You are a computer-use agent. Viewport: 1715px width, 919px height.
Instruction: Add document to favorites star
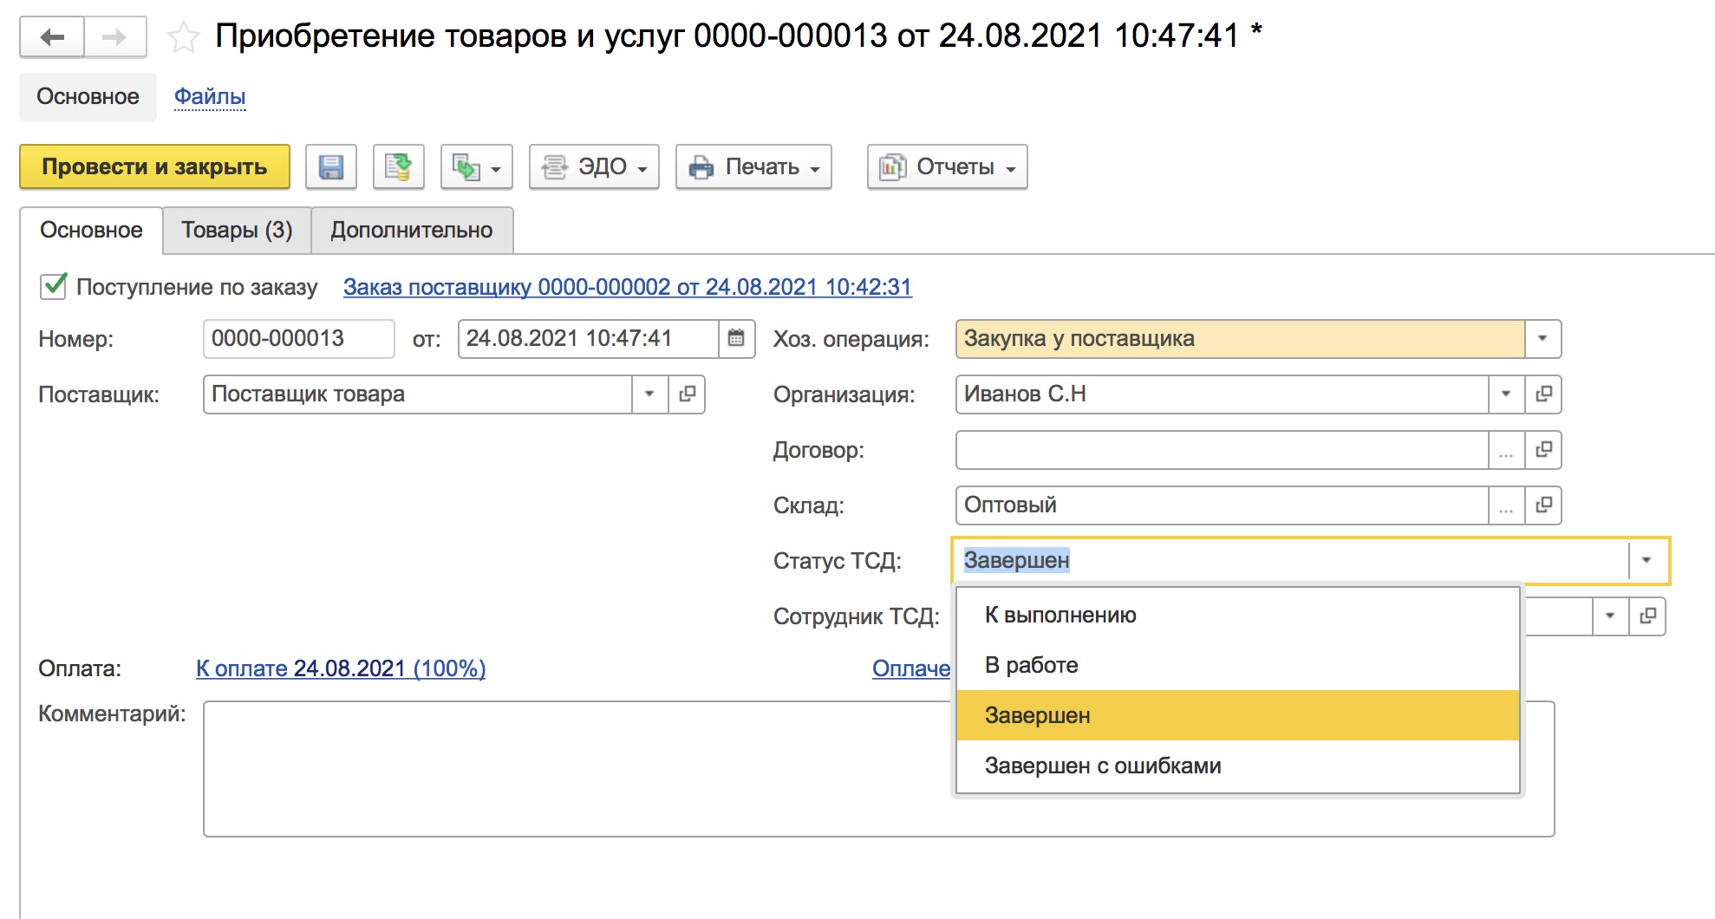point(183,37)
